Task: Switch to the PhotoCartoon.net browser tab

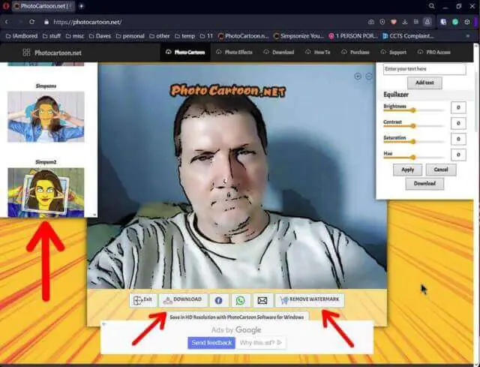Action: [43, 6]
